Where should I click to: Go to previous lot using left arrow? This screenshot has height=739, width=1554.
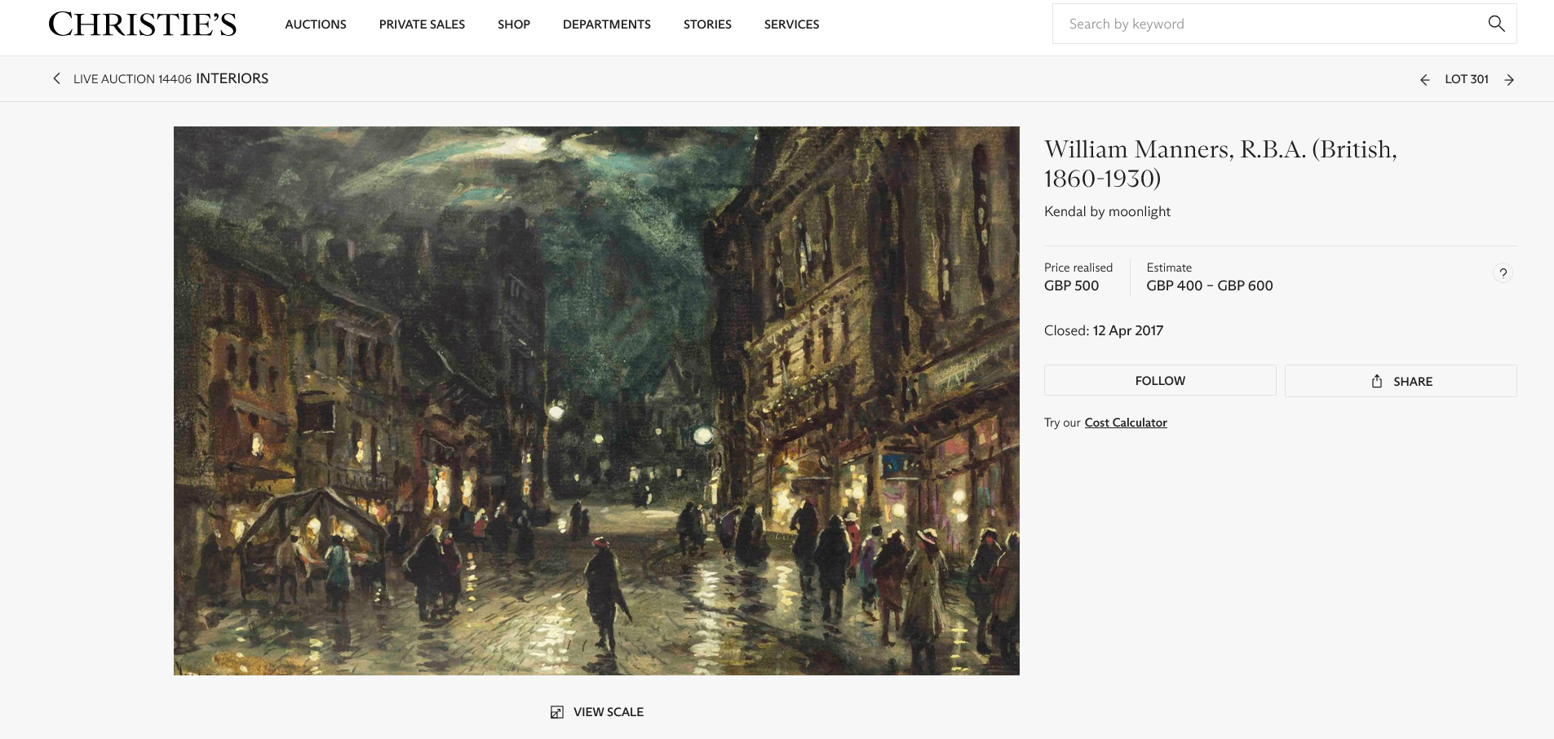(1424, 80)
